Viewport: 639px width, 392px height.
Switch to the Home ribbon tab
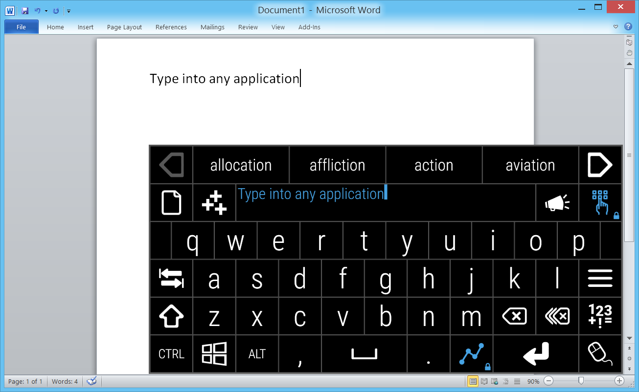pos(55,27)
